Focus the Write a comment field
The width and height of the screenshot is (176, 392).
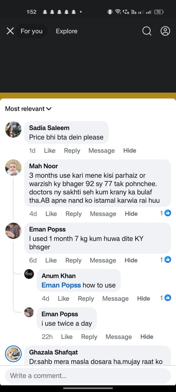pos(88,376)
